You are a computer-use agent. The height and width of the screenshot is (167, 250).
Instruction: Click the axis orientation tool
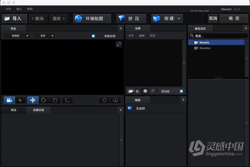67,100
